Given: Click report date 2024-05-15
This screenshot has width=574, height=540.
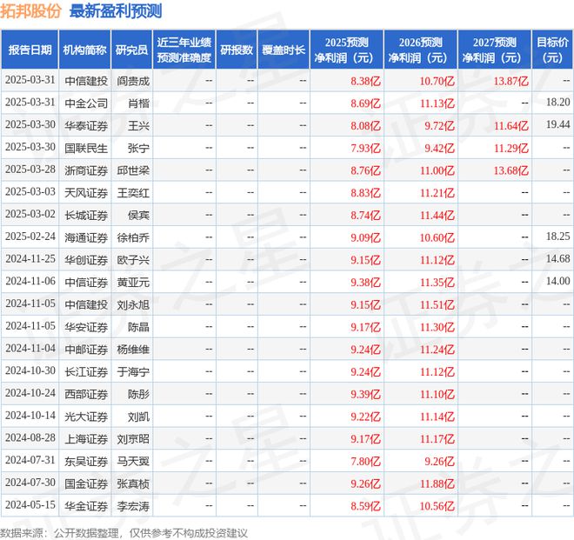Looking at the screenshot, I should tap(30, 505).
